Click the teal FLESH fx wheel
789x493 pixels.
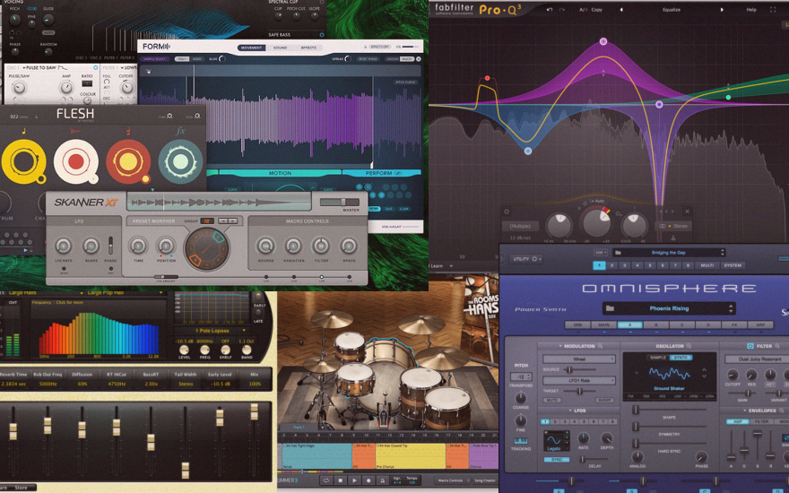point(180,161)
